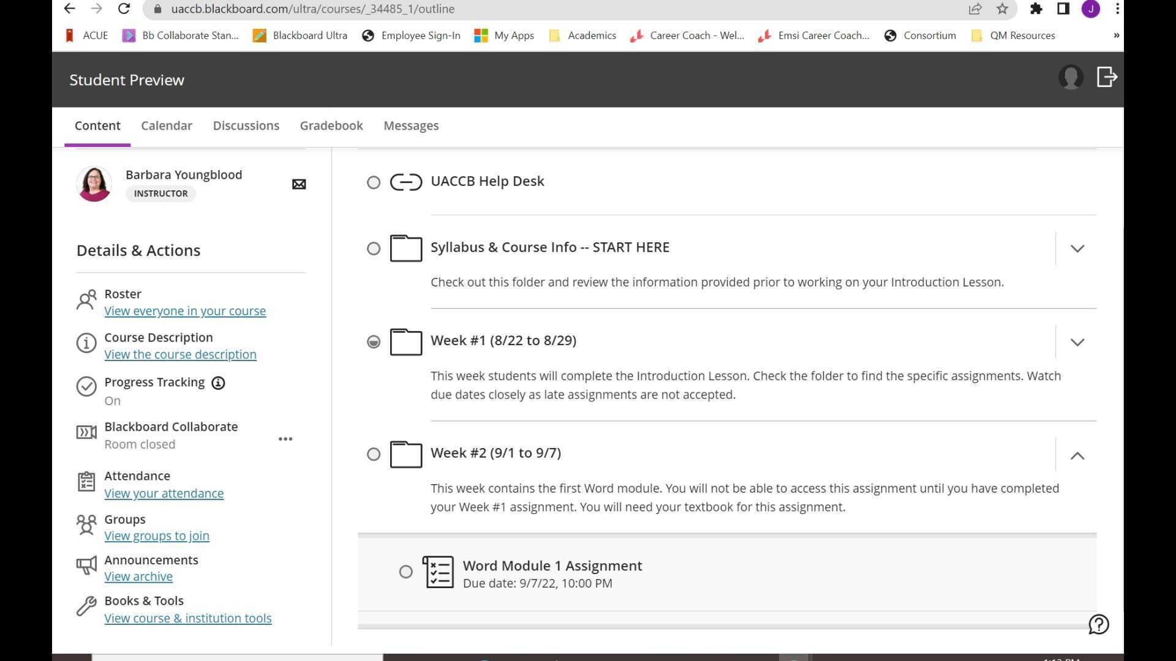Exit Student Preview using the door icon

point(1106,78)
